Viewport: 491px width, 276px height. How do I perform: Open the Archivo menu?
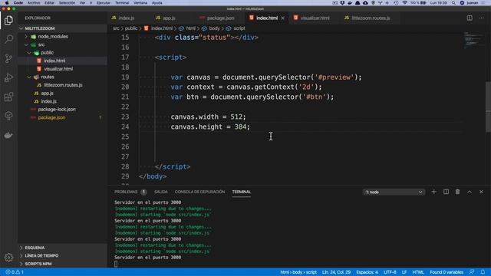(x=34, y=3)
